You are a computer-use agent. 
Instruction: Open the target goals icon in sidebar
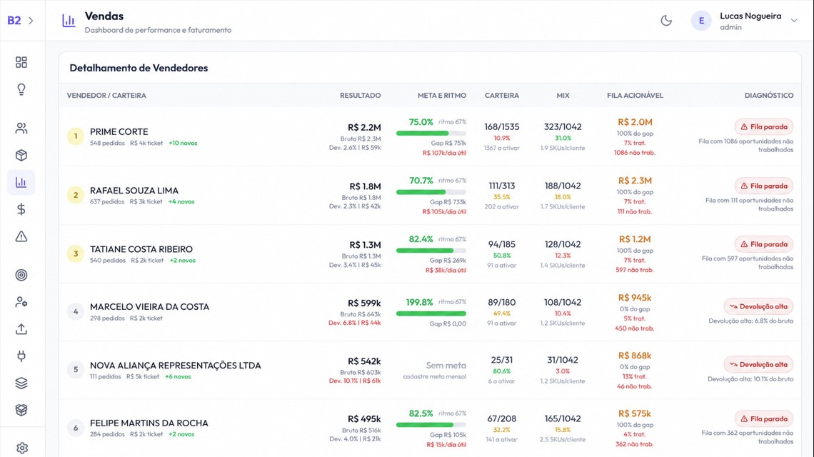[21, 275]
